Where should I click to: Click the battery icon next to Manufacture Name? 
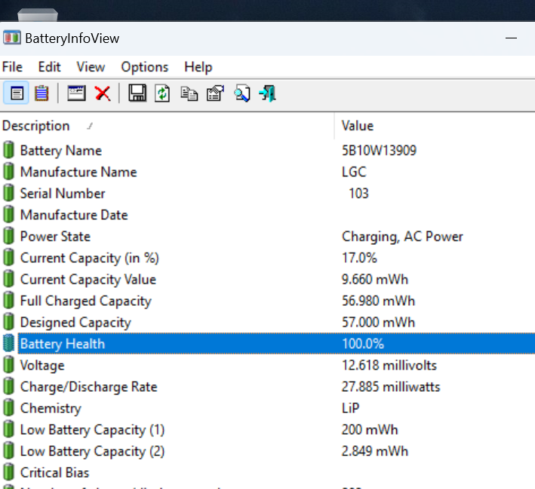pyautogui.click(x=9, y=171)
